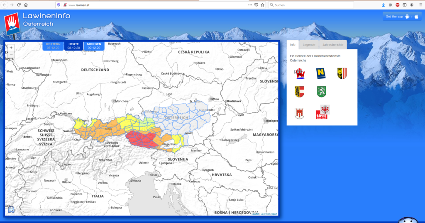Click the Lawineninfo Österreich title

(x=46, y=19)
